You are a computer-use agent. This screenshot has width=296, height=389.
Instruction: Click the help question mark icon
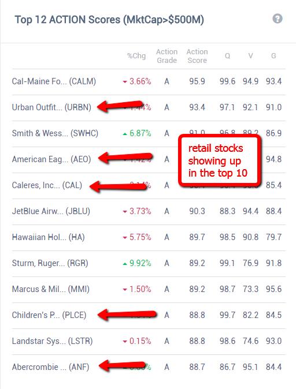click(277, 18)
